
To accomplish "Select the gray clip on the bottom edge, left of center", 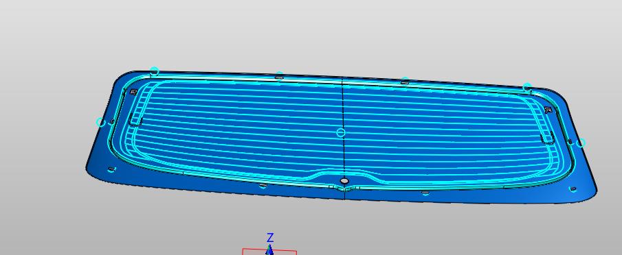I will pyautogui.click(x=263, y=184).
